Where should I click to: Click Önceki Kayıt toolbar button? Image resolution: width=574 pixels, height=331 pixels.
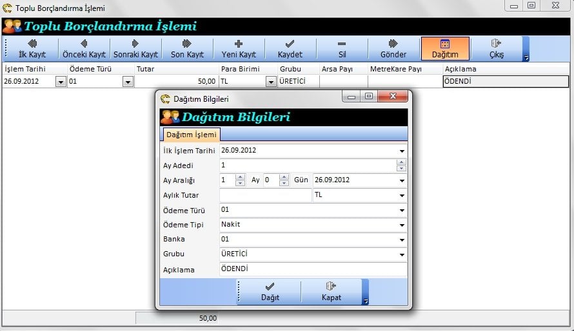(x=84, y=48)
